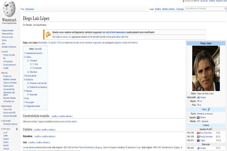Open the Discussione tab
Viewport: 227px width, 151px height.
[x=30, y=8]
